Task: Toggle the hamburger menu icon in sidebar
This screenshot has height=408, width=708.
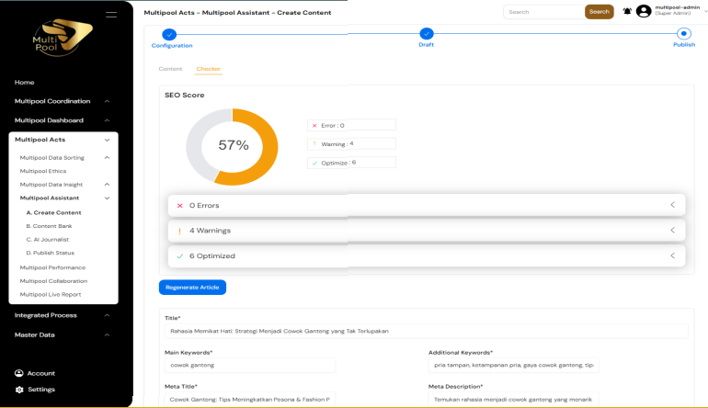Action: tap(111, 15)
